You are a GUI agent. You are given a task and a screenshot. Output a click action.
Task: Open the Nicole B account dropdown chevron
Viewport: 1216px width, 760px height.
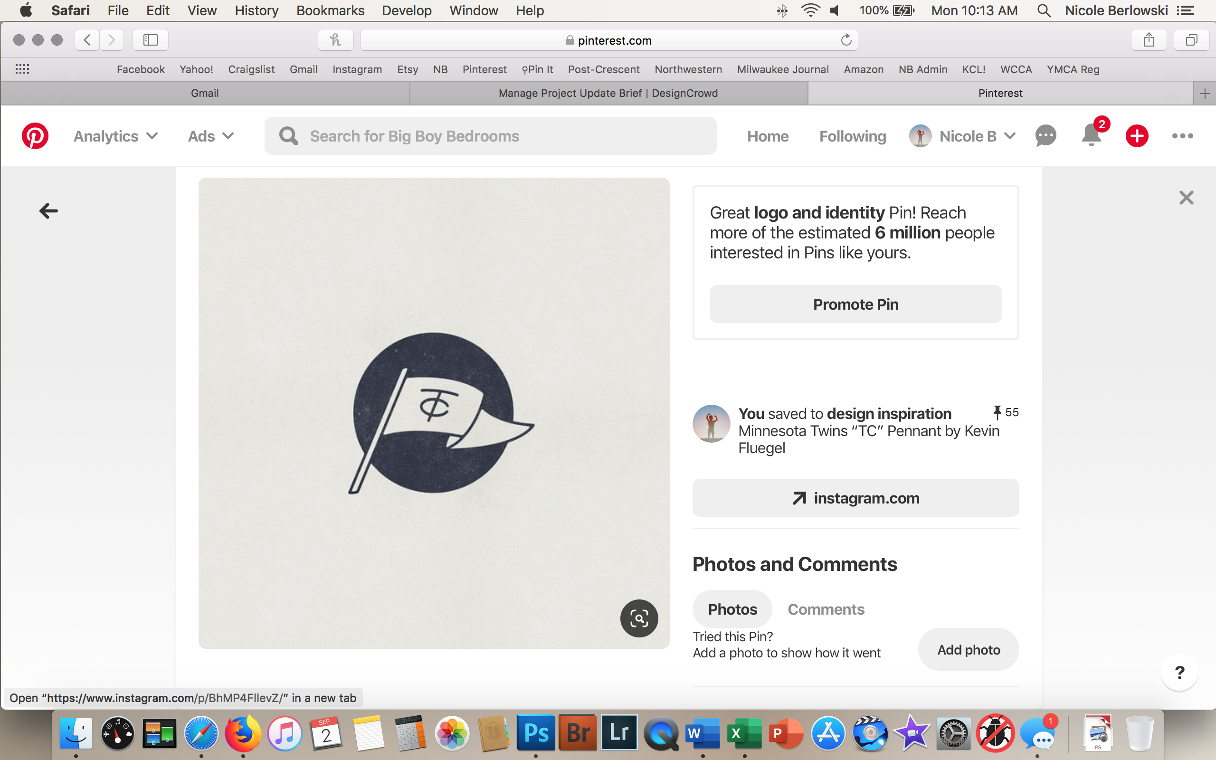click(x=1010, y=136)
